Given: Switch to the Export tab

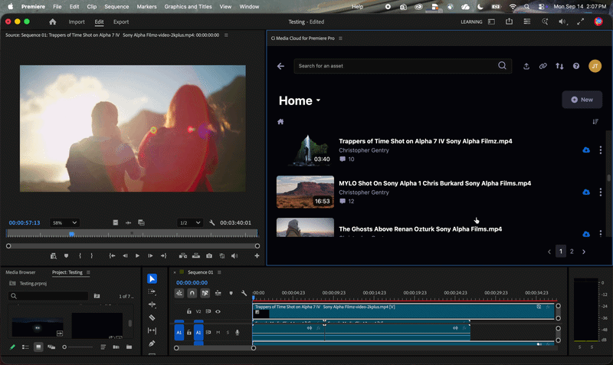Looking at the screenshot, I should pyautogui.click(x=121, y=22).
